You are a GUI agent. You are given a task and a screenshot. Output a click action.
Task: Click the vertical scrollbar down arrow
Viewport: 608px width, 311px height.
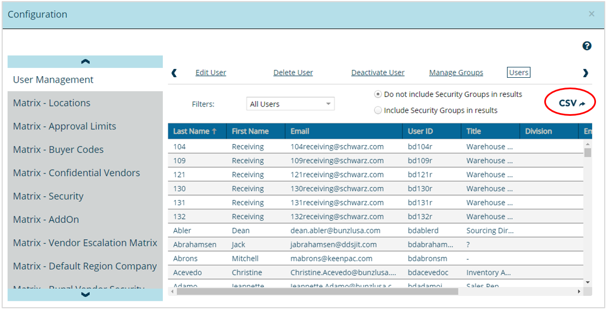[588, 283]
